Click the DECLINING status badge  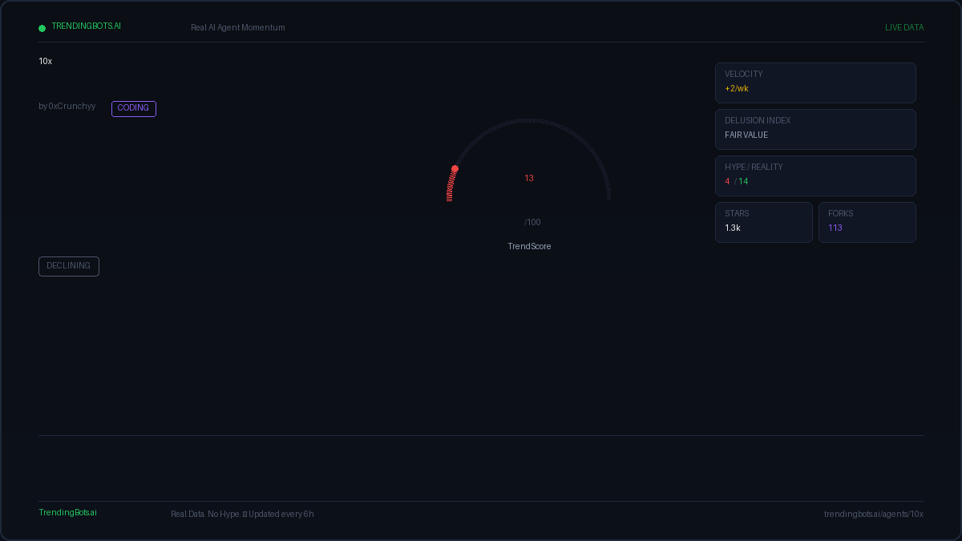click(69, 266)
